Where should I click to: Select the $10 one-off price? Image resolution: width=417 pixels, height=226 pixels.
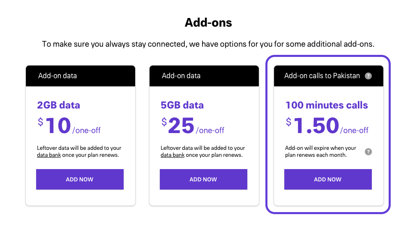tap(69, 126)
